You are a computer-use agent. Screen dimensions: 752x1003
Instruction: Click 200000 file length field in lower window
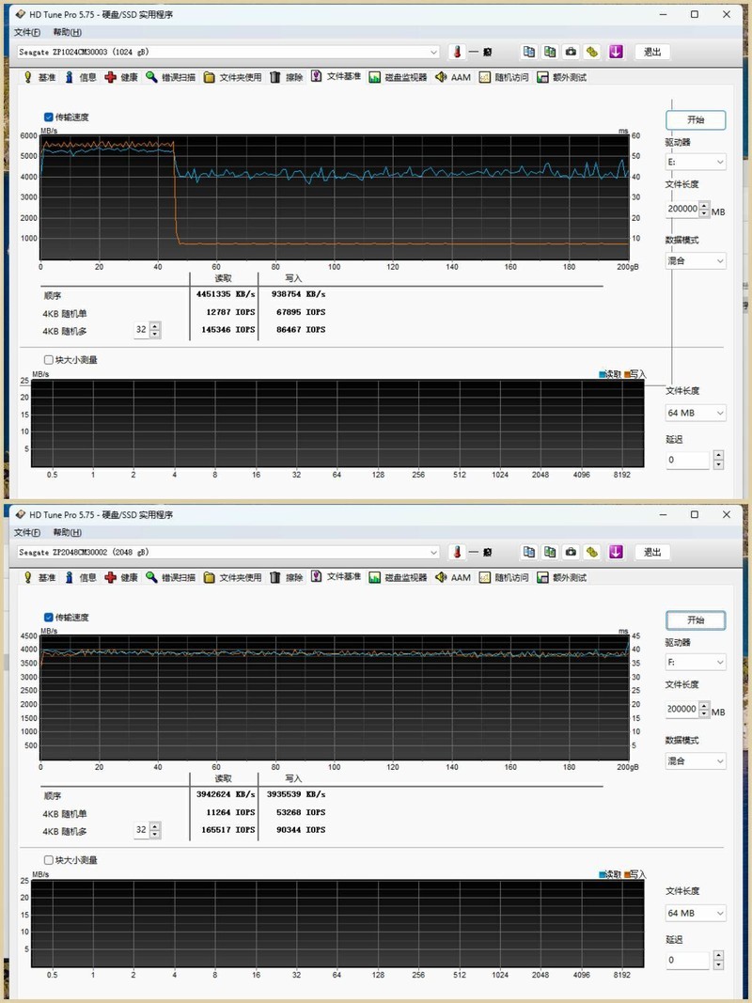(x=682, y=710)
